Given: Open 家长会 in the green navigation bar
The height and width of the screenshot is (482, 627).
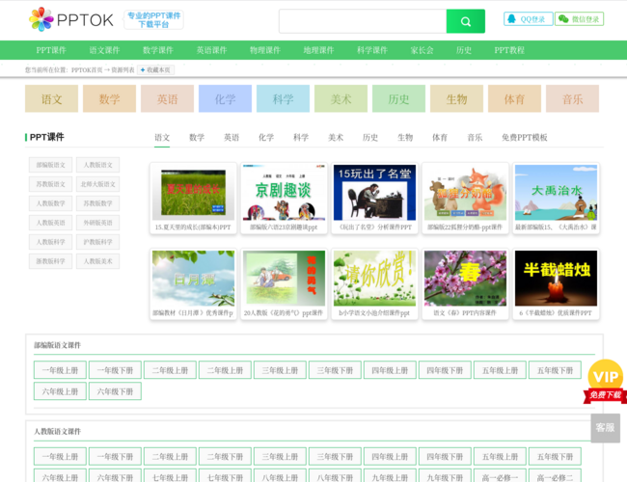Looking at the screenshot, I should click(422, 50).
